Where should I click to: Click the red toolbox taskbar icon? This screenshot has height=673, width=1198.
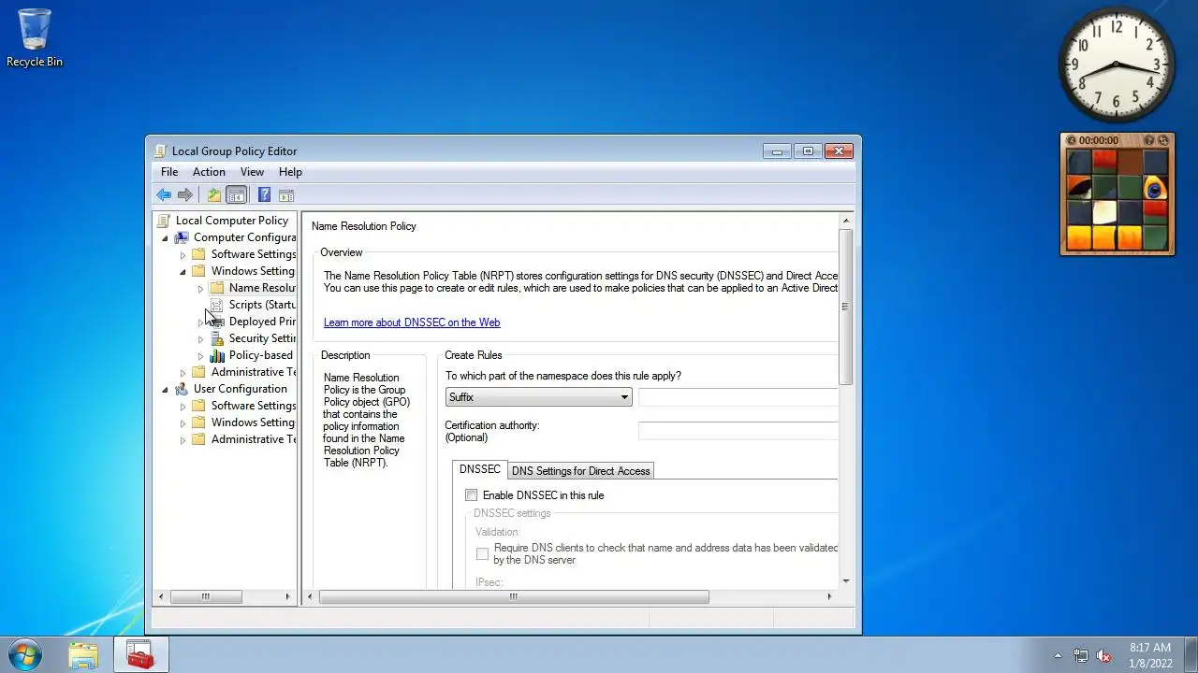[141, 655]
